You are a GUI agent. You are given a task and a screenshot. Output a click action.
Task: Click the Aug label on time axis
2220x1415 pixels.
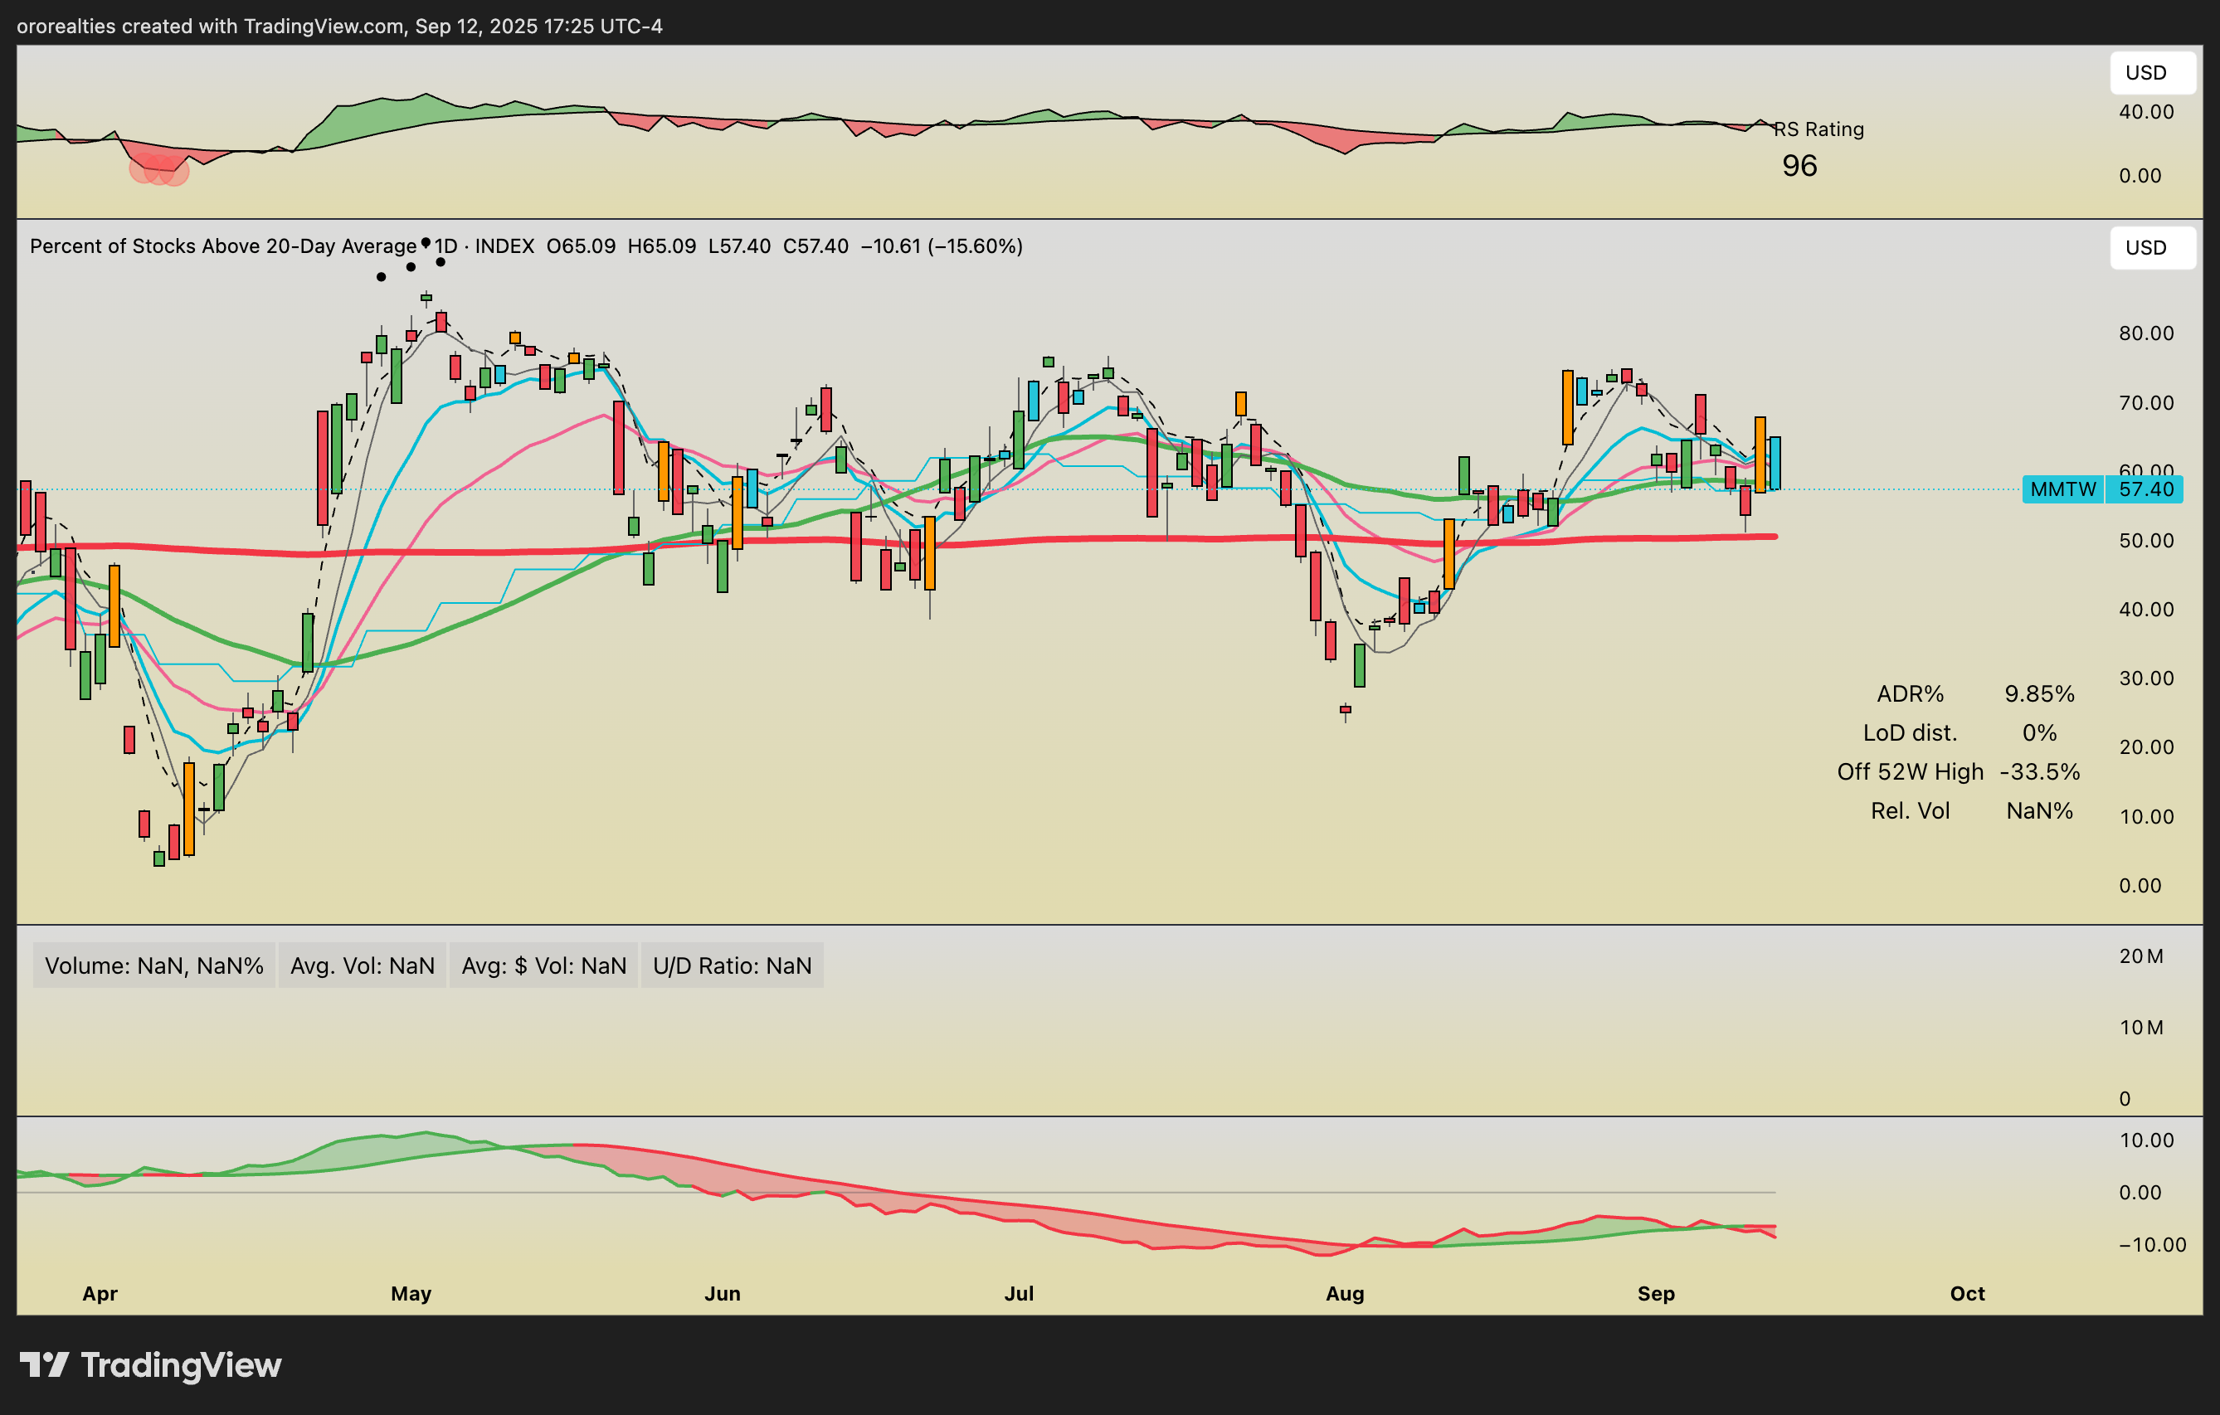tap(1344, 1293)
